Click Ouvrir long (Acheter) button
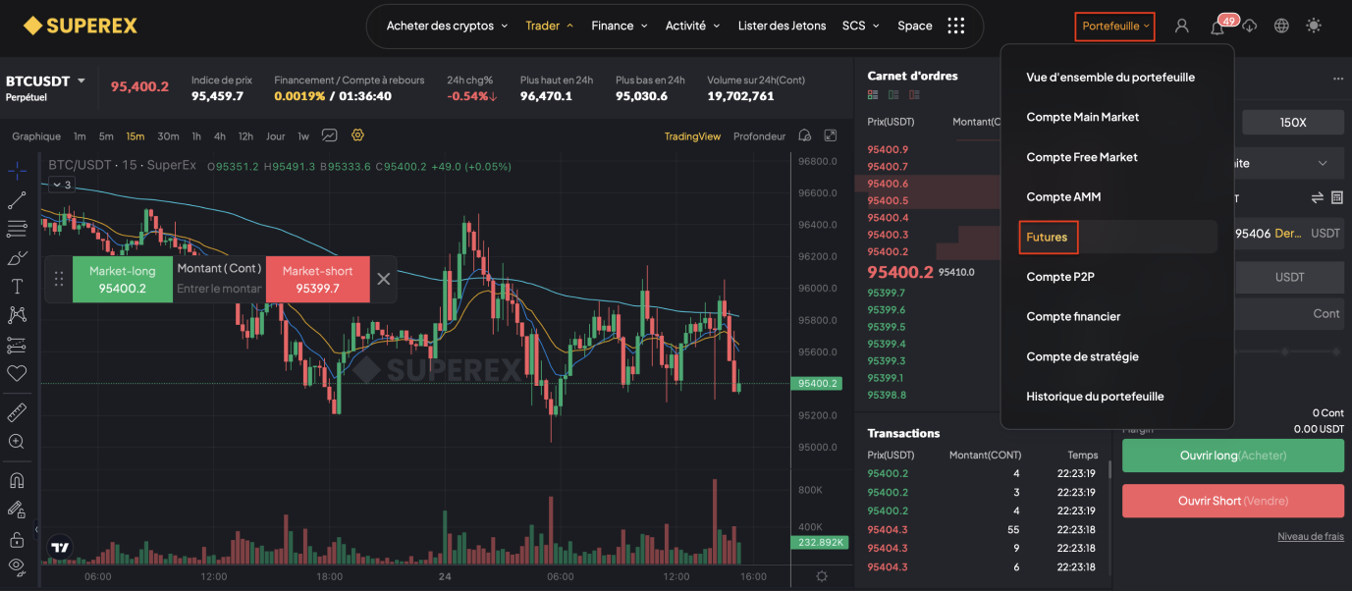This screenshot has height=591, width=1352. [x=1233, y=456]
